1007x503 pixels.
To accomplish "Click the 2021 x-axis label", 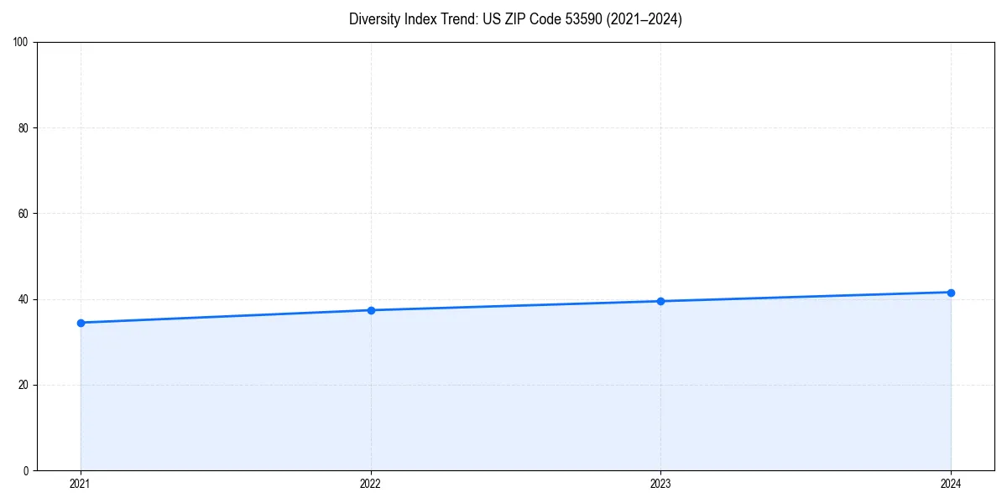I will pyautogui.click(x=81, y=484).
